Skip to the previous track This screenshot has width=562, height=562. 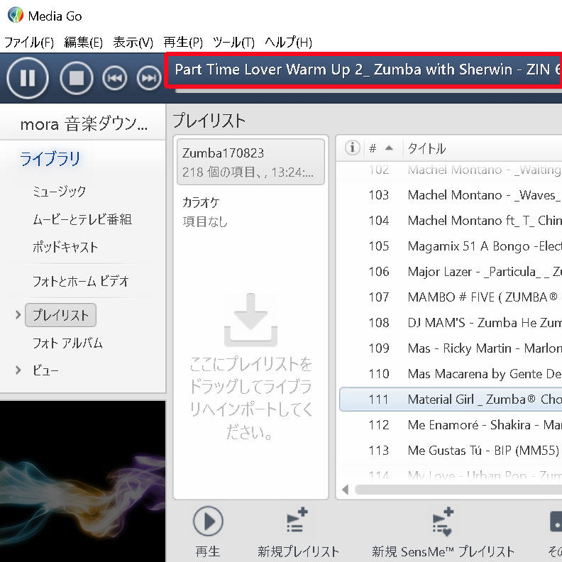tap(115, 77)
